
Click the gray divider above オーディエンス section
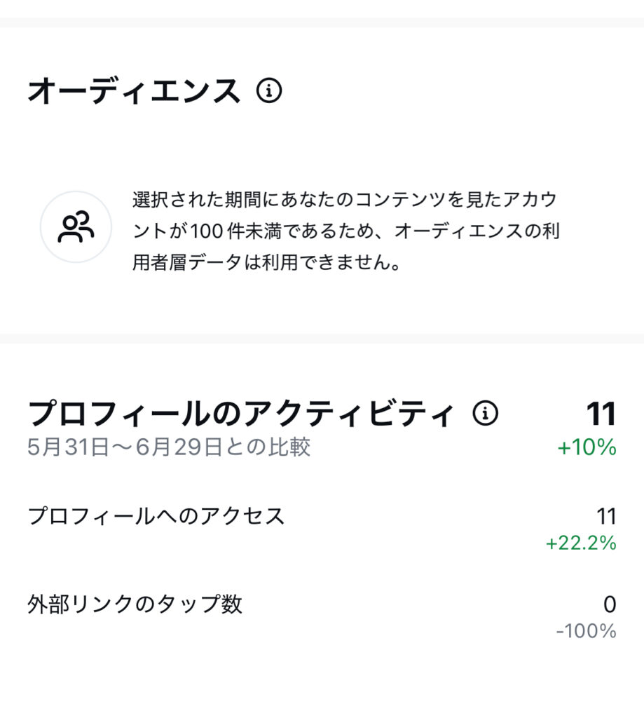point(322,22)
